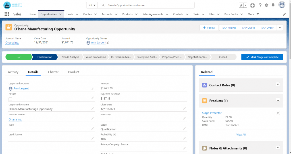The image size is (291, 154).
Task: Open the App Launcher grid icon
Action: [x=7, y=14]
